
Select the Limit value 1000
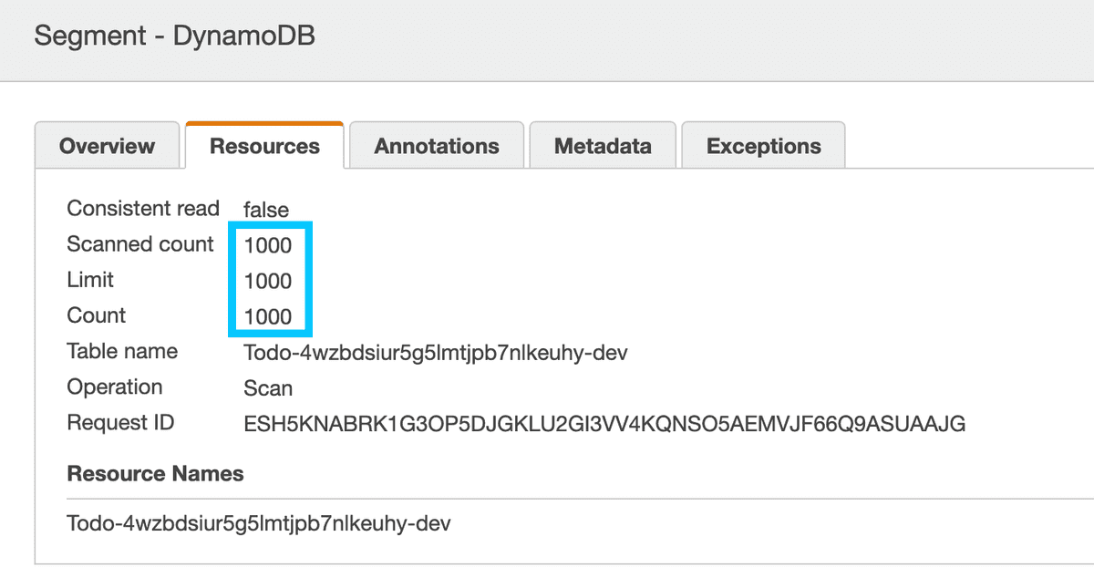coord(268,281)
